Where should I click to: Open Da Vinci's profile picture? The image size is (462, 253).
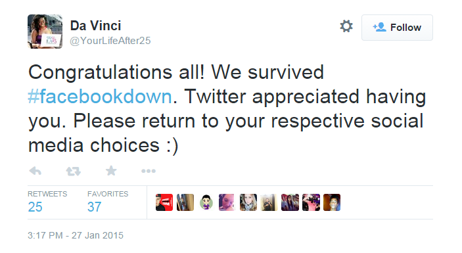45,32
